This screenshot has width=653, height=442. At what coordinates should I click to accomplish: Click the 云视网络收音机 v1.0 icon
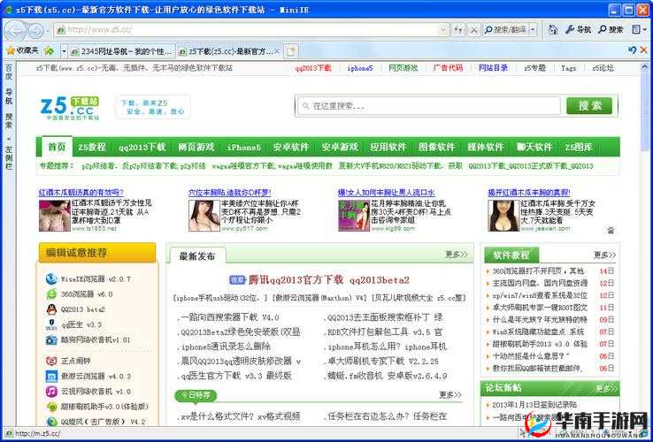coord(51,392)
